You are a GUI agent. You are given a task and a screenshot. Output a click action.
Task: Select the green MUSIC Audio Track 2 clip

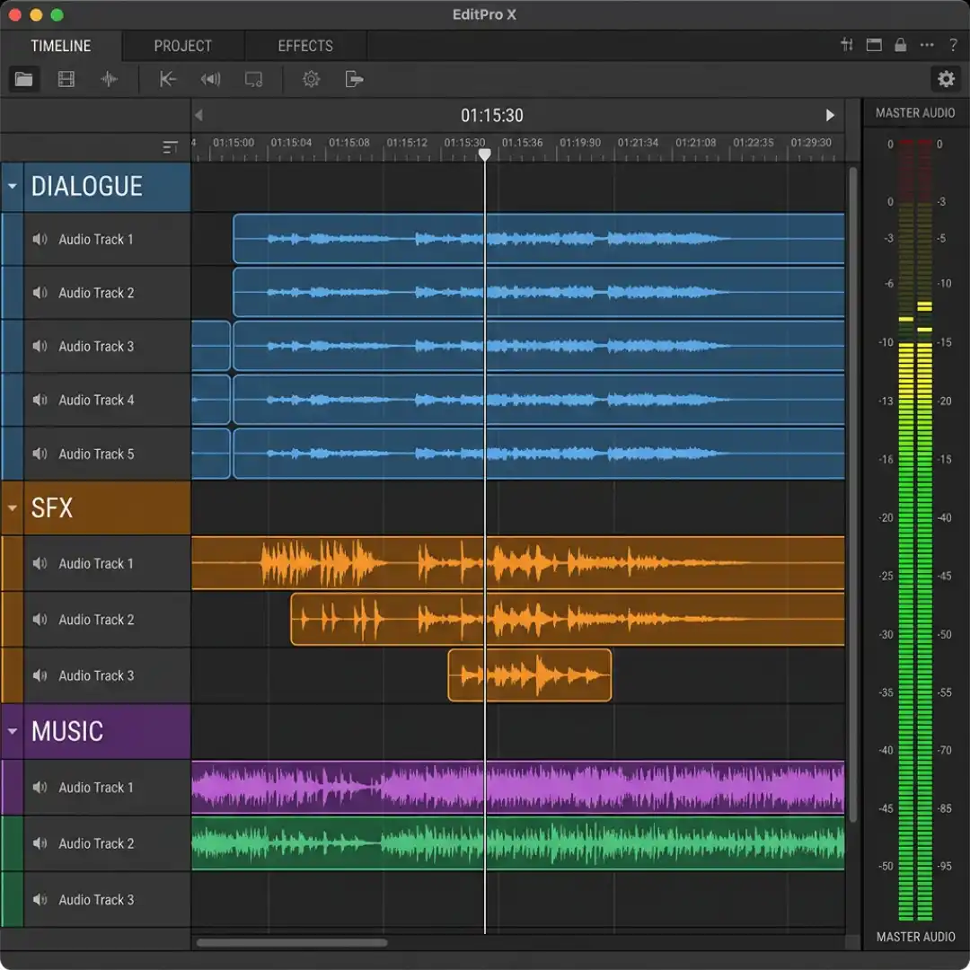coord(518,843)
